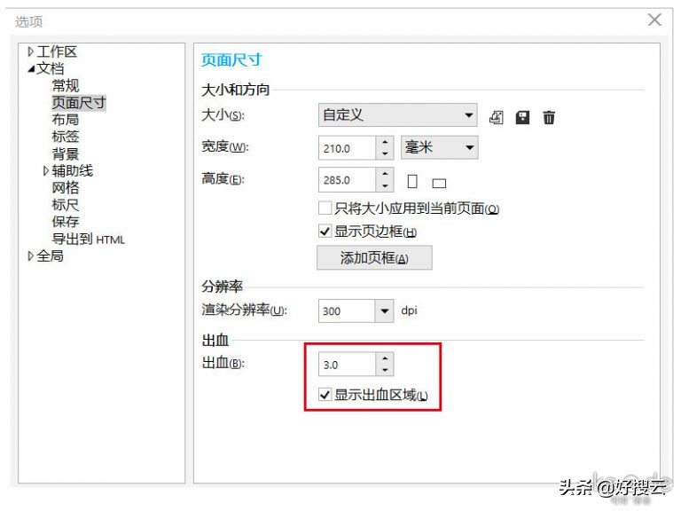Select 常规 in the document tree

click(66, 85)
